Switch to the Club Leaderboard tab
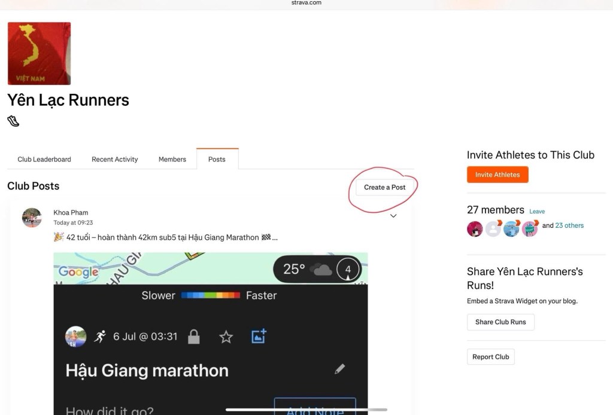The image size is (613, 415). tap(44, 159)
